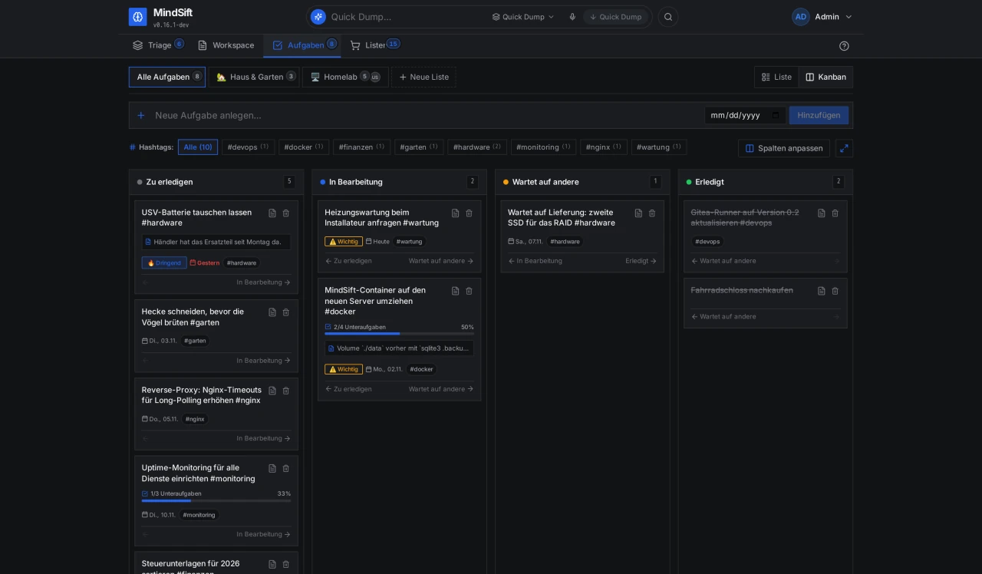Open the help question-mark icon
982x574 pixels.
[x=844, y=46]
